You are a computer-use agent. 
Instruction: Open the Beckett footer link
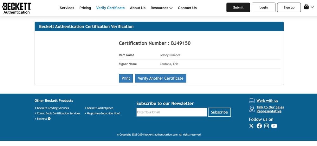42,119
